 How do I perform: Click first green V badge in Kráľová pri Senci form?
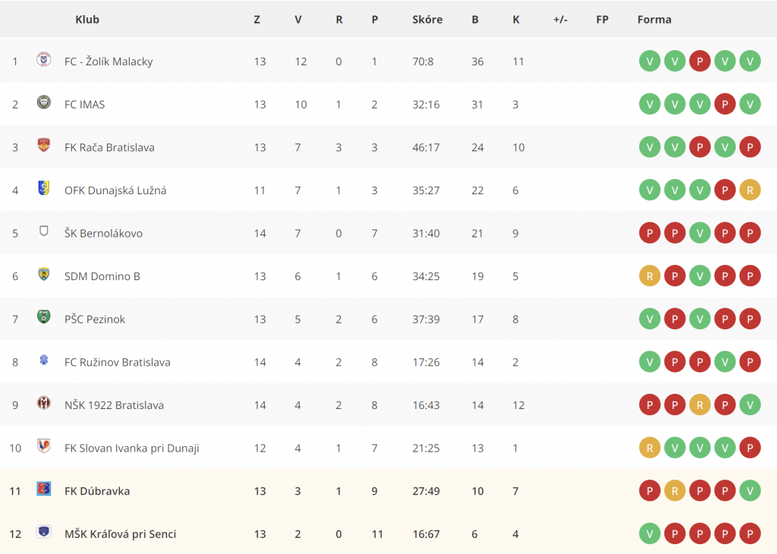pos(650,534)
